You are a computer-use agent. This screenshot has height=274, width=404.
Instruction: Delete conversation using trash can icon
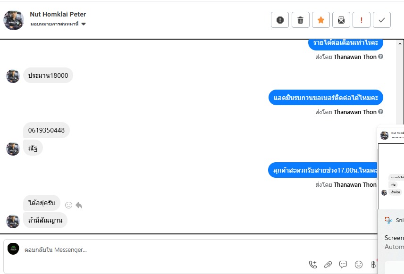click(x=301, y=20)
